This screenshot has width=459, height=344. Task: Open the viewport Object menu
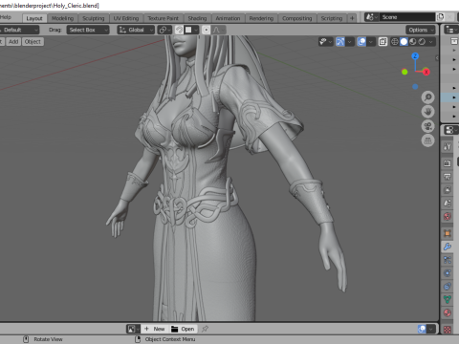coord(33,42)
